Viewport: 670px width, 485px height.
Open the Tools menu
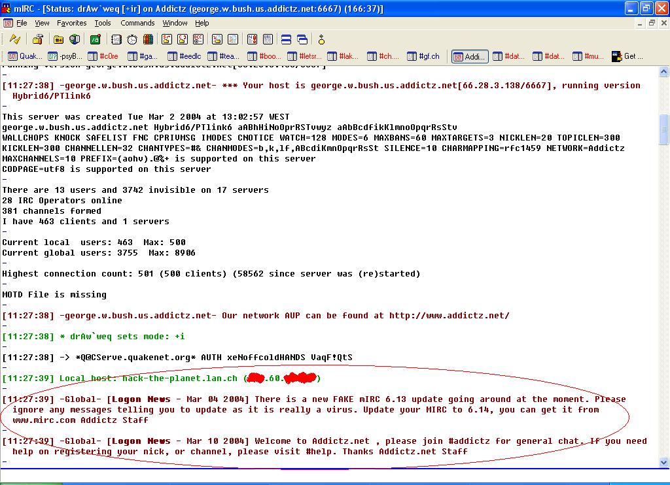(x=103, y=23)
